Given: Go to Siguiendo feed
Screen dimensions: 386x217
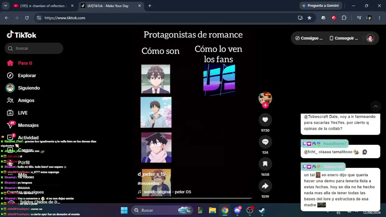Looking at the screenshot, I should point(23,88).
